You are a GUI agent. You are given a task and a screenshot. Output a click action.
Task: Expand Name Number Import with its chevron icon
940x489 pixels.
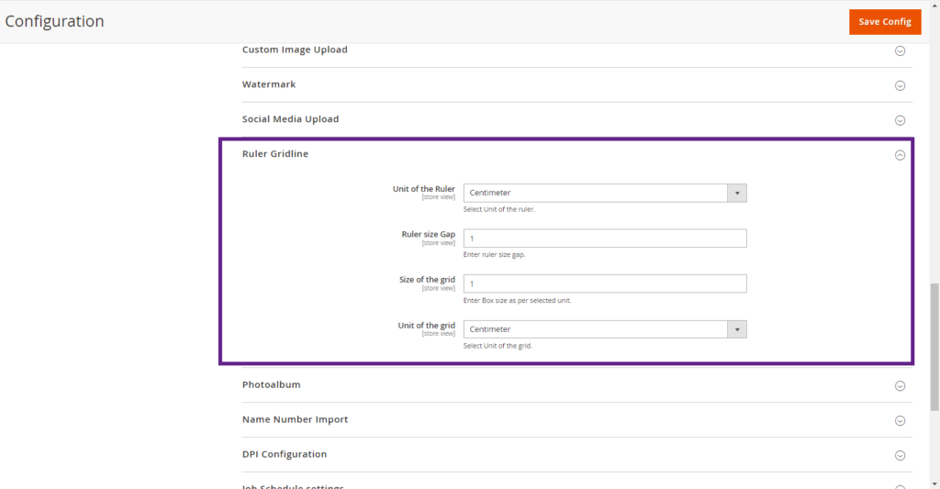(900, 421)
